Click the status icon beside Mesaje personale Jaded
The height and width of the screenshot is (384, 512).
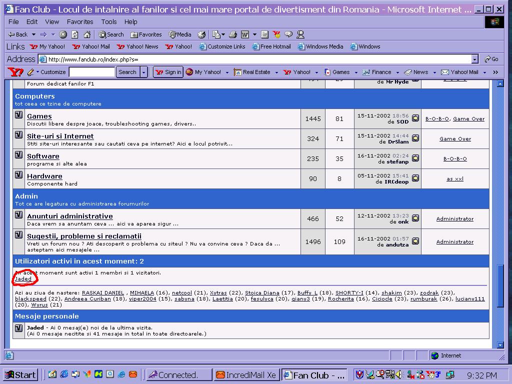pos(19,328)
